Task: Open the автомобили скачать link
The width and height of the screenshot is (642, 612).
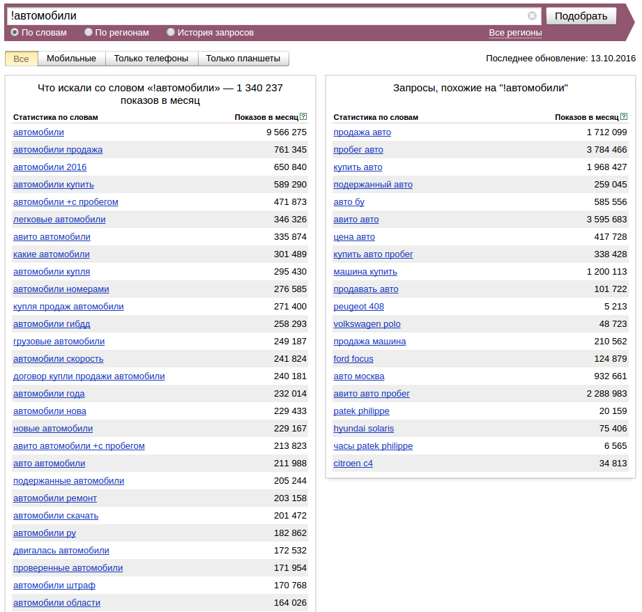Action: 56,516
